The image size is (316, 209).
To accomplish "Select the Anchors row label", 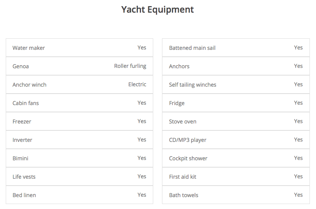I will point(179,66).
